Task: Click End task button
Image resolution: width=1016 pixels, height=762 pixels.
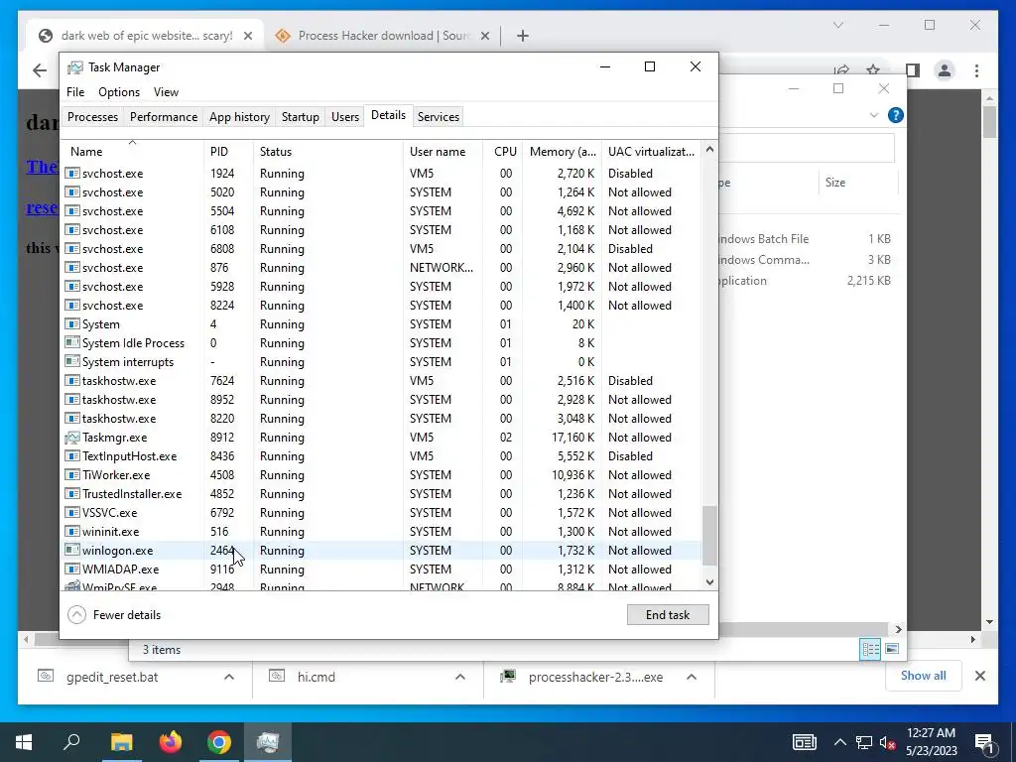Action: click(x=668, y=615)
